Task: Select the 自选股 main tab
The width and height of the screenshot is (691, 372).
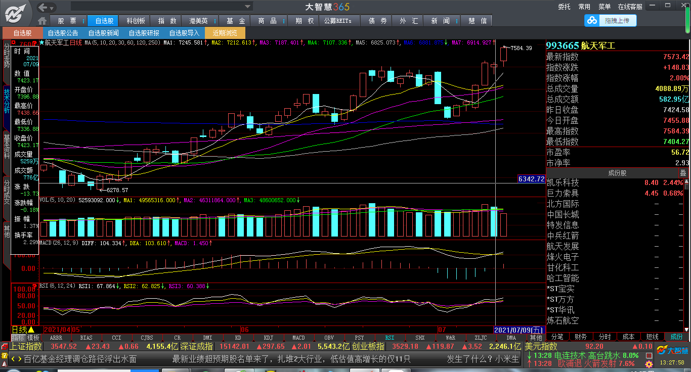Action: click(103, 21)
